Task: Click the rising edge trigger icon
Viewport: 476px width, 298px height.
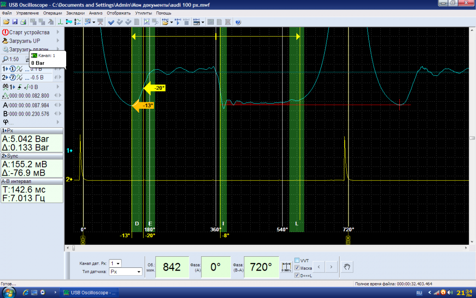Action: click(x=19, y=87)
